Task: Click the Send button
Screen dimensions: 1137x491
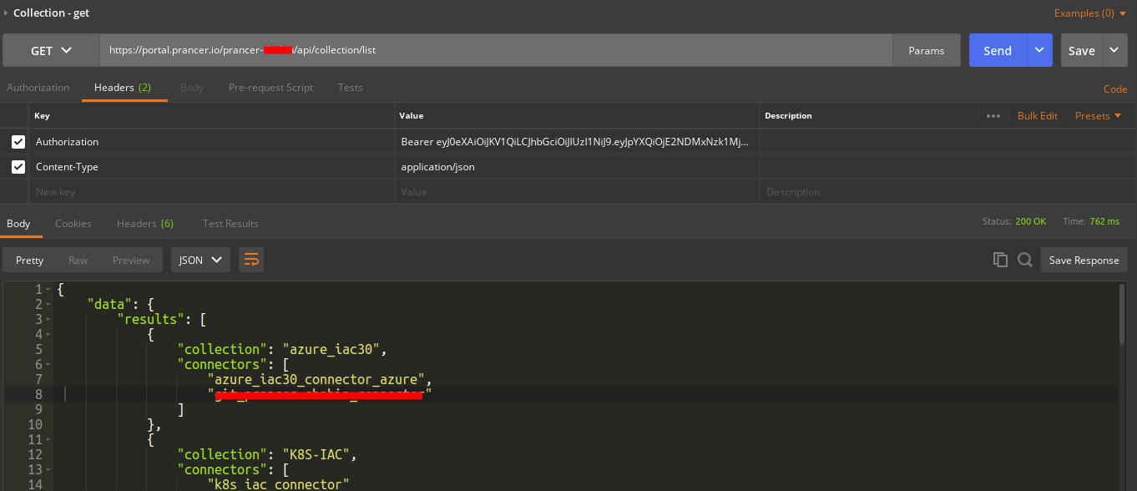Action: coord(998,50)
